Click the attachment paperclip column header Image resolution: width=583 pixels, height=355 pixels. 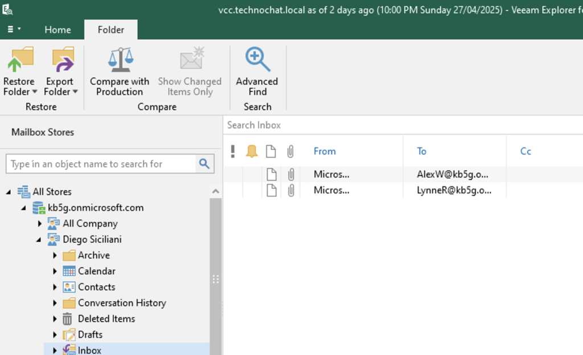click(290, 151)
